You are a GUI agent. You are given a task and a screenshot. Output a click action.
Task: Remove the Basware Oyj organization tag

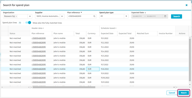[x=16, y=16]
